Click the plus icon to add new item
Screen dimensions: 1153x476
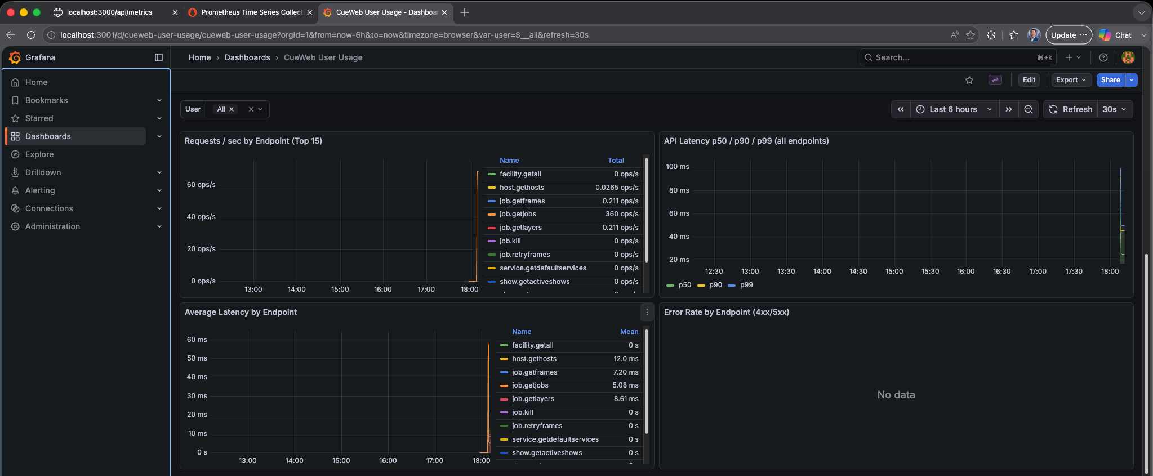coord(1073,57)
